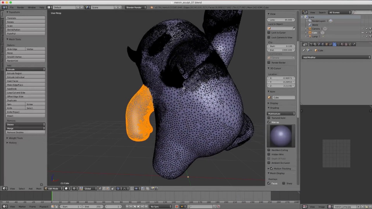Viewport: 372px width, 209px height.
Task: Toggle renderability camera icon for Lamp row
Action: (x=370, y=37)
